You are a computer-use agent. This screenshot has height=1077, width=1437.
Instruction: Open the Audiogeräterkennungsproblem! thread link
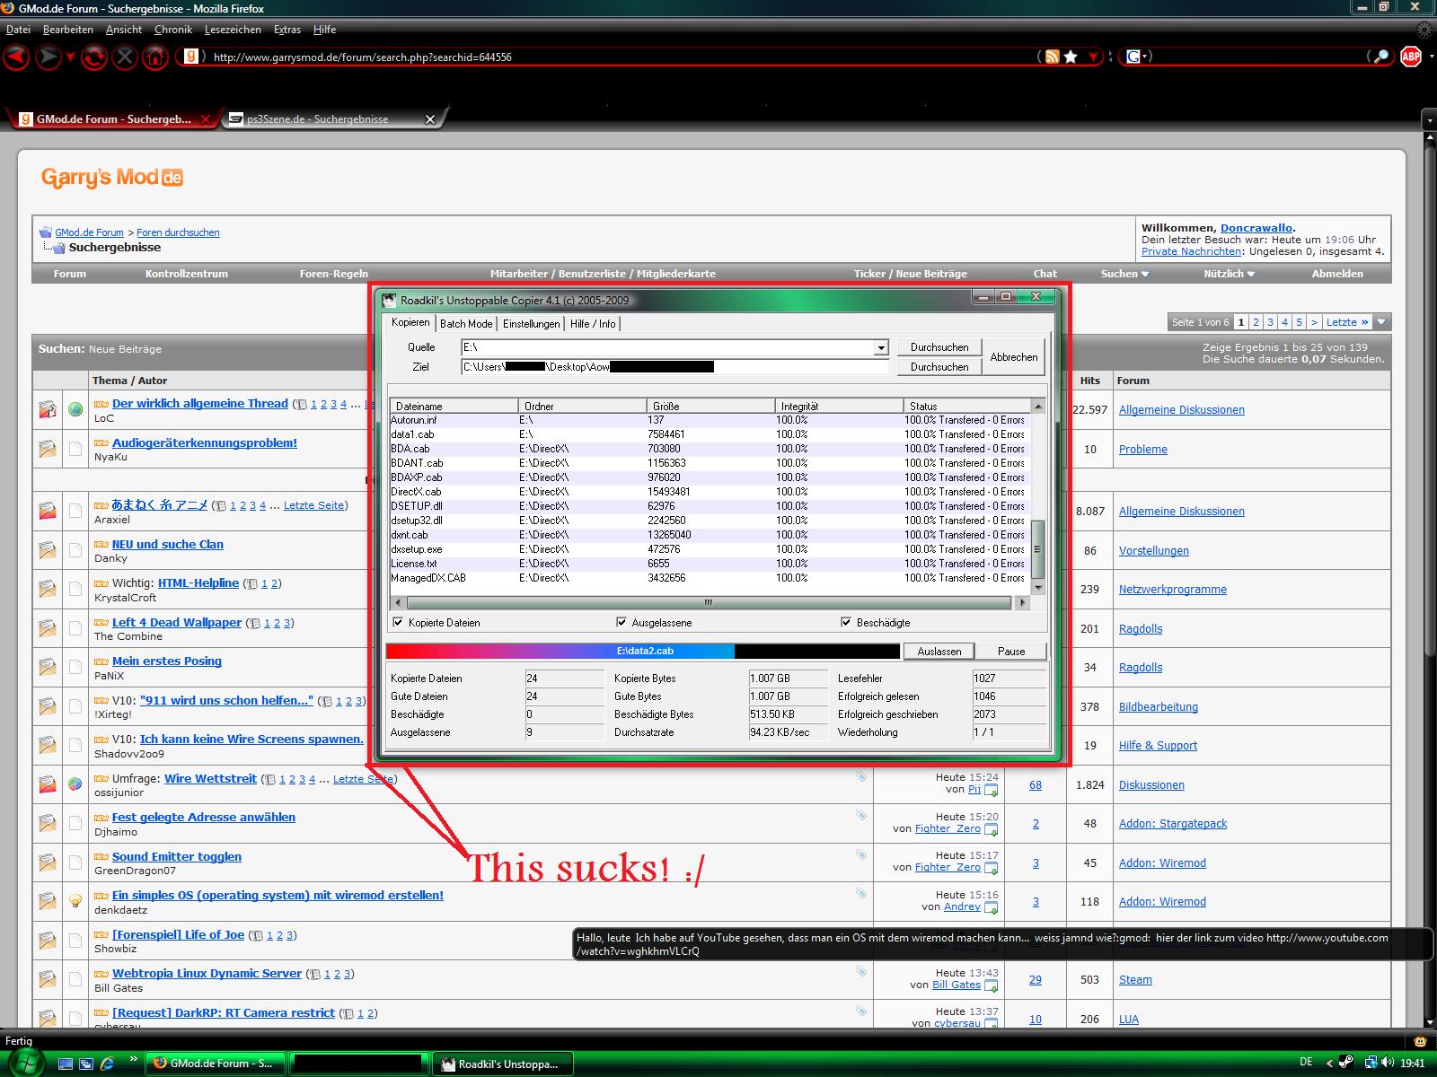[x=204, y=442]
